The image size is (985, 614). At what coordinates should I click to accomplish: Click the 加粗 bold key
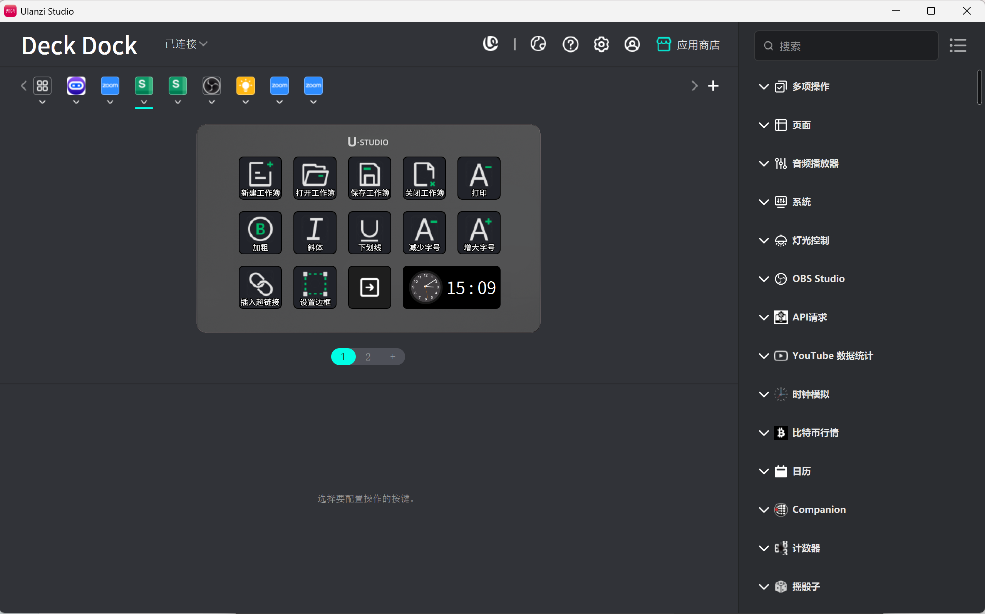[x=260, y=232]
